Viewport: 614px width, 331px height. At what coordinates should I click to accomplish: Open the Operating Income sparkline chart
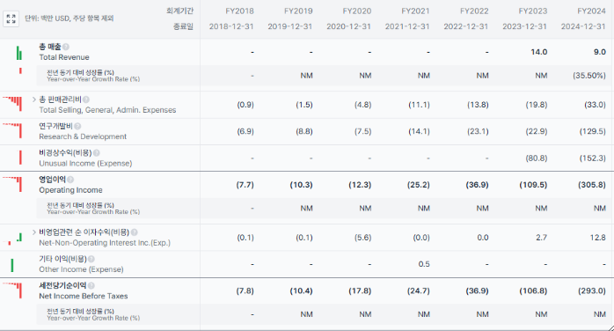12,184
